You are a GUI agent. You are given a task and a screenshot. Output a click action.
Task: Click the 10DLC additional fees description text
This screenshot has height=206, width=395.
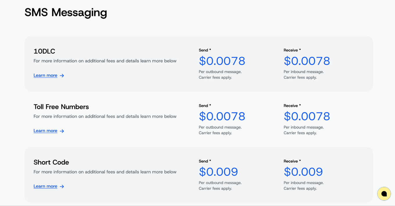(x=105, y=61)
